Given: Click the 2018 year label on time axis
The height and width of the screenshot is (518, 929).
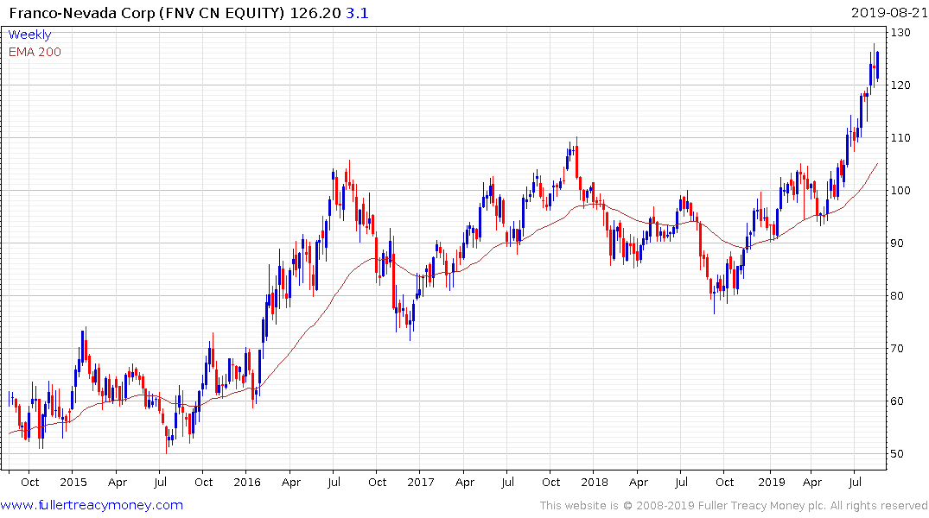Looking at the screenshot, I should pyautogui.click(x=595, y=482).
